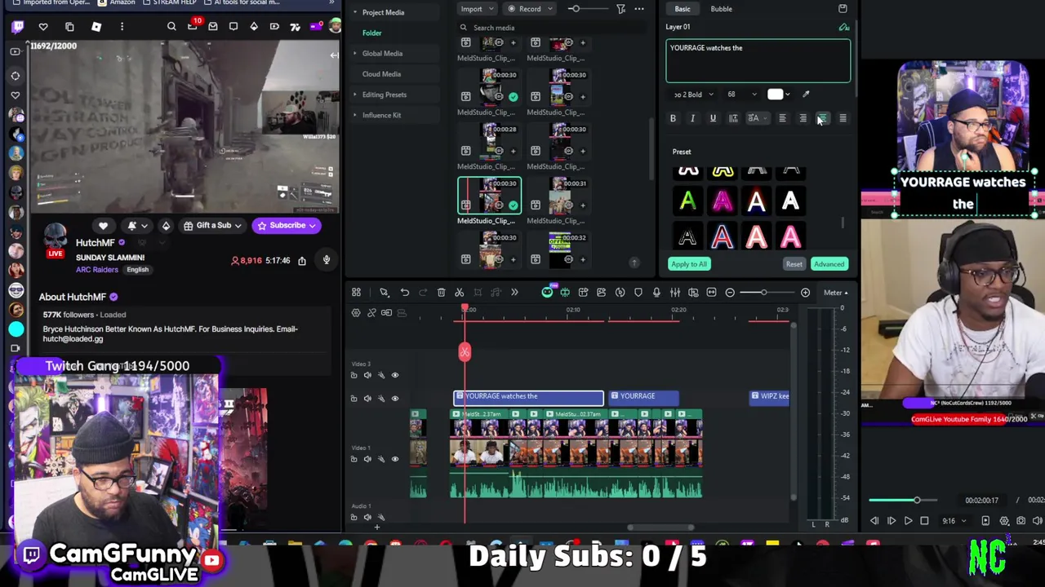Viewport: 1045px width, 587px height.
Task: Zoom in the timeline with plus icon
Action: click(x=805, y=293)
